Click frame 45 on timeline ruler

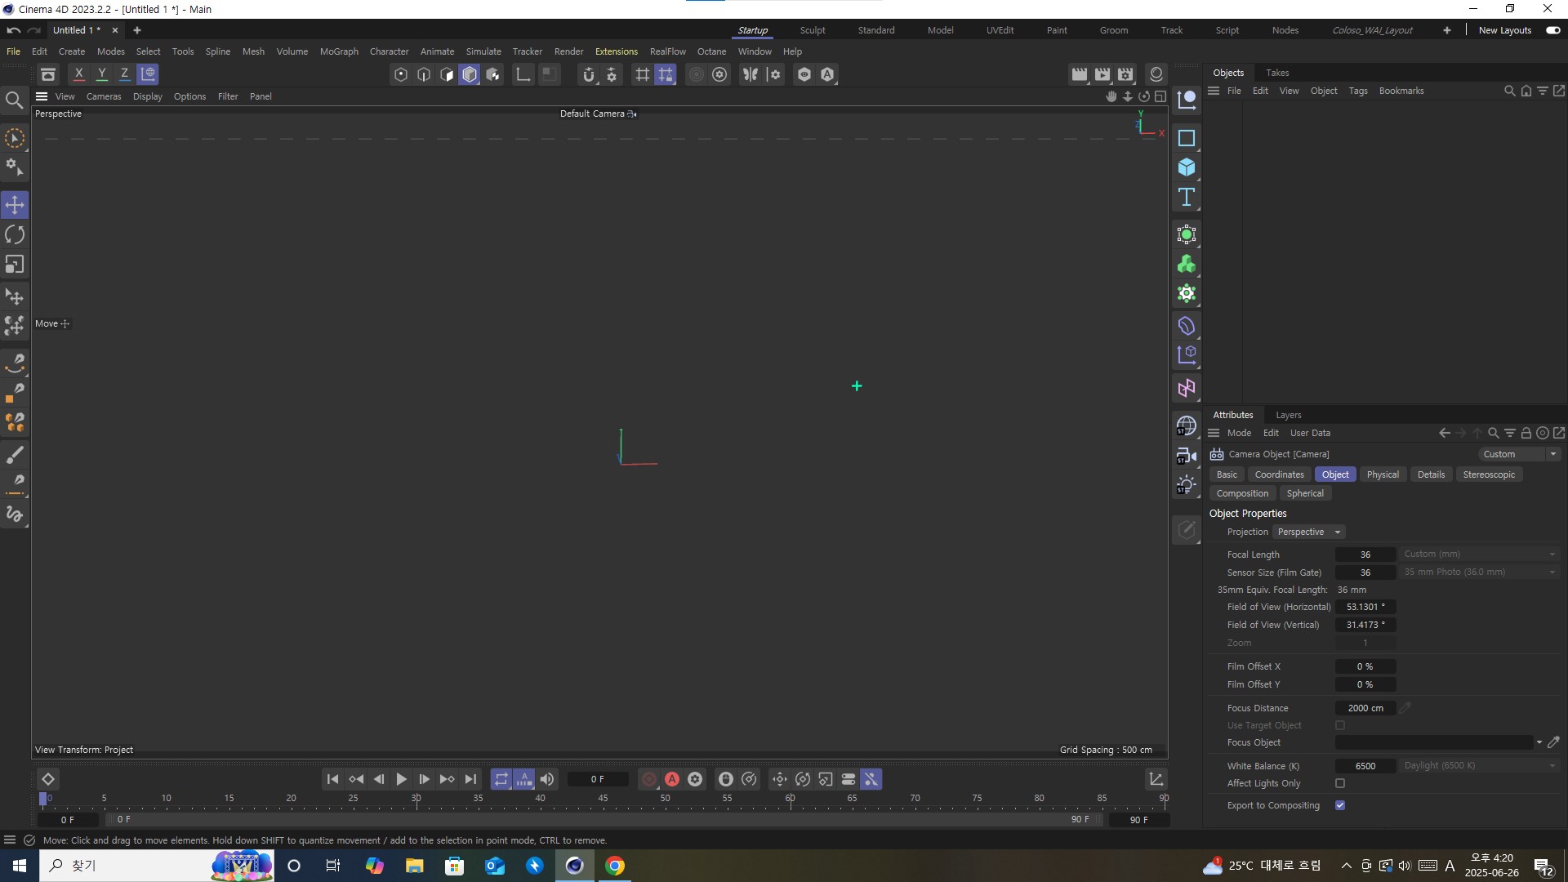tap(603, 800)
